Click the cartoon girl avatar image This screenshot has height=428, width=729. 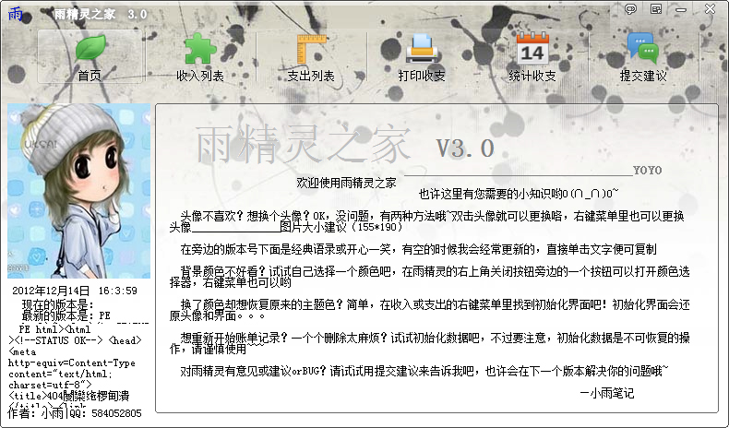pyautogui.click(x=78, y=191)
